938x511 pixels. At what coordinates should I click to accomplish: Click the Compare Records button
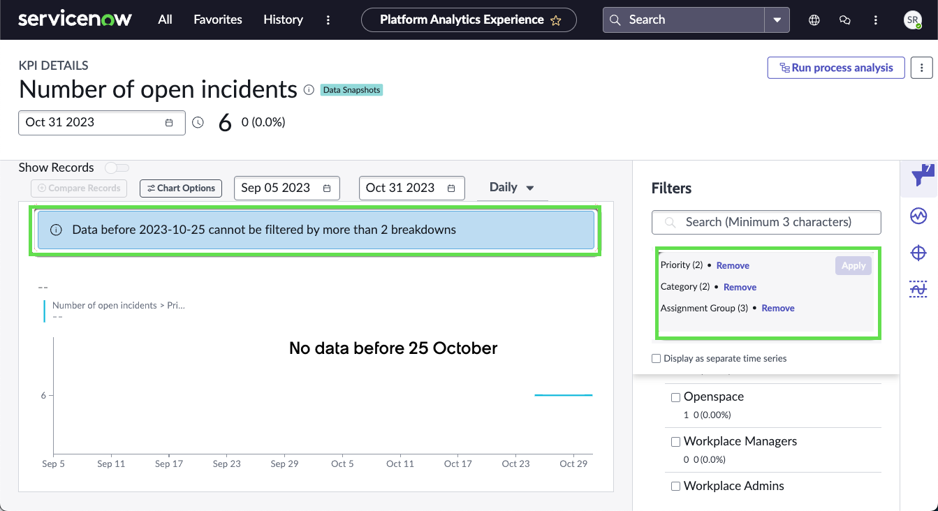[80, 188]
